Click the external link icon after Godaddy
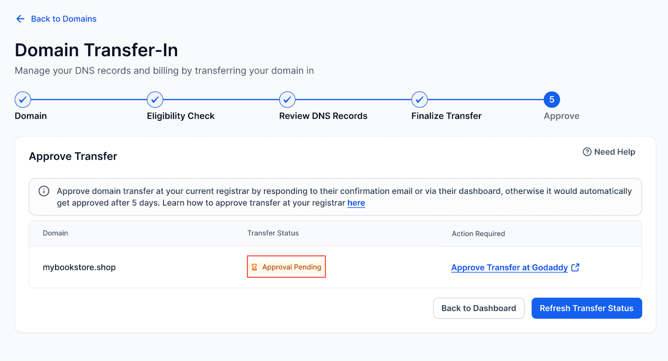This screenshot has height=361, width=668. click(575, 267)
